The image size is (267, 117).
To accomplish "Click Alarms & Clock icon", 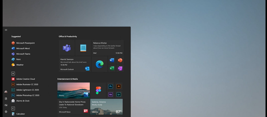I will pyautogui.click(x=13, y=101).
